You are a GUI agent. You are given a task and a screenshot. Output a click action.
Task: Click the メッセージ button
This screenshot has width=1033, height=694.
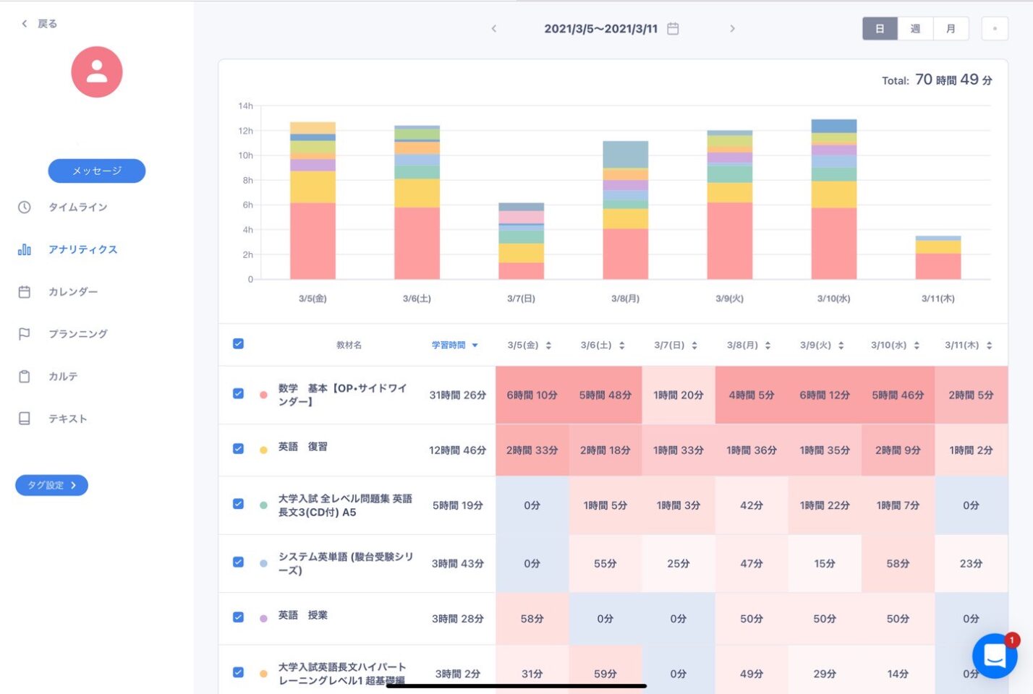point(97,171)
